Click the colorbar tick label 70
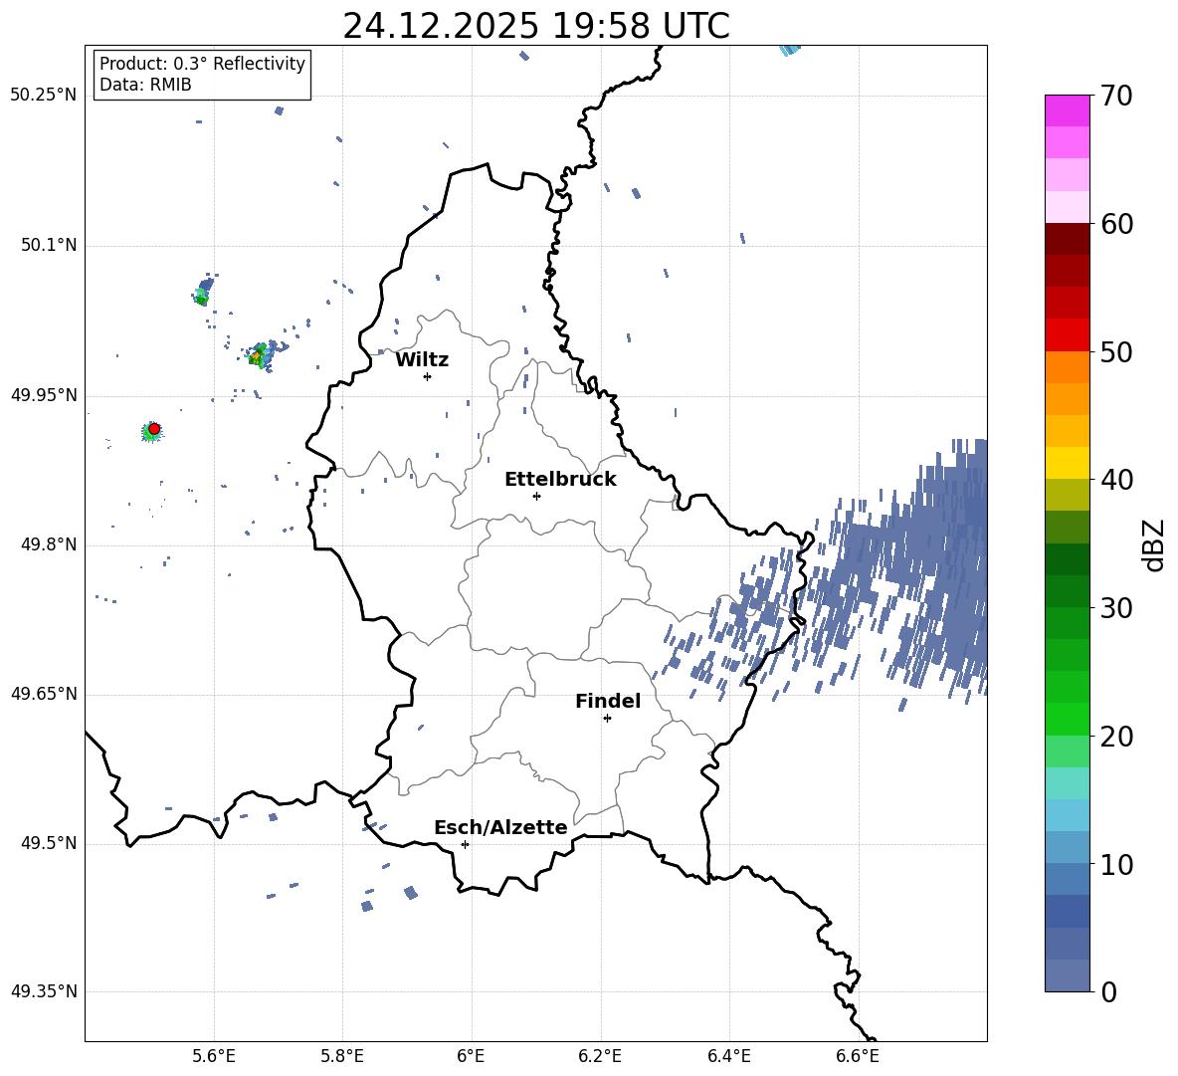This screenshot has height=1076, width=1178. pyautogui.click(x=1116, y=96)
